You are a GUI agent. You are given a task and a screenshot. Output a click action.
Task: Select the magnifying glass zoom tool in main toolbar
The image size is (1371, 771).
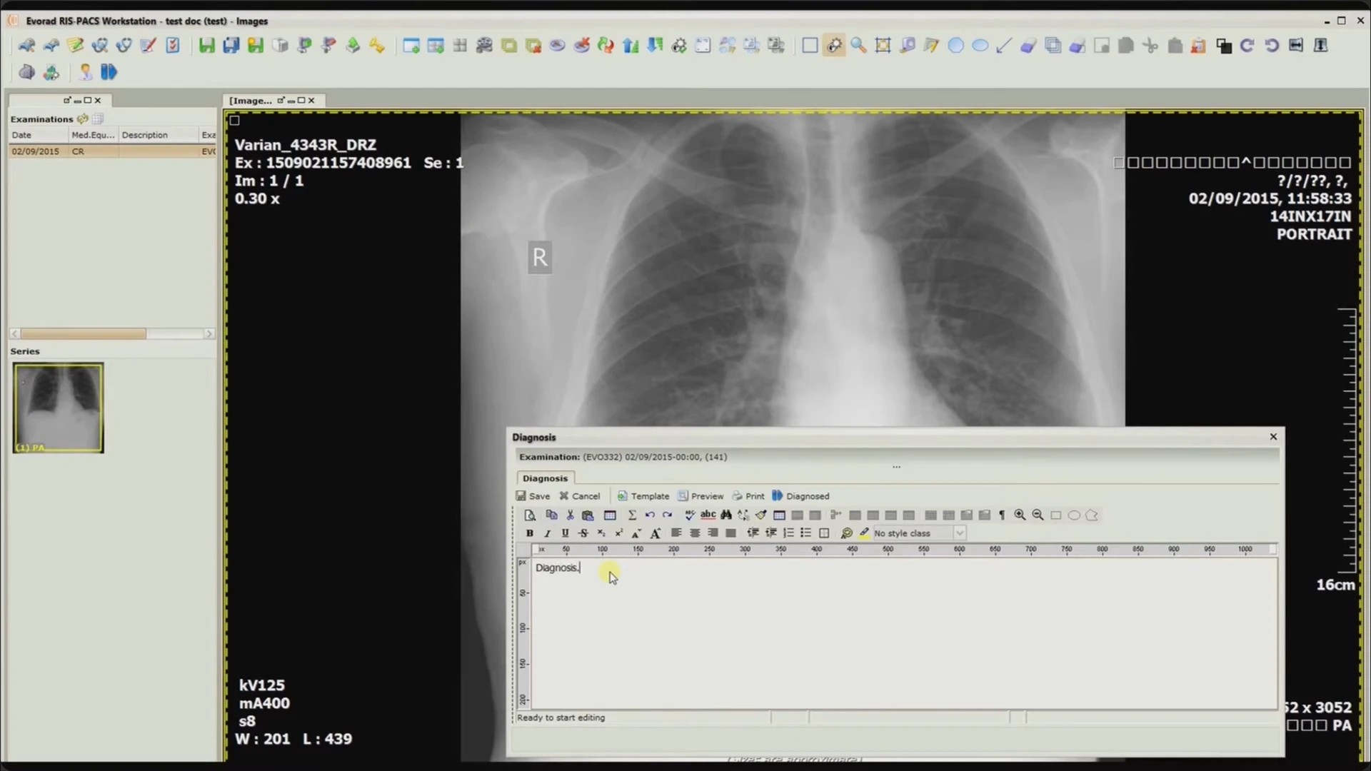(x=858, y=46)
